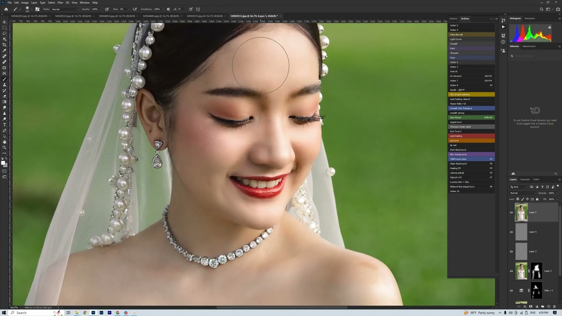Select the 'Skin bright selective' action
562x316 pixels.
(471, 94)
